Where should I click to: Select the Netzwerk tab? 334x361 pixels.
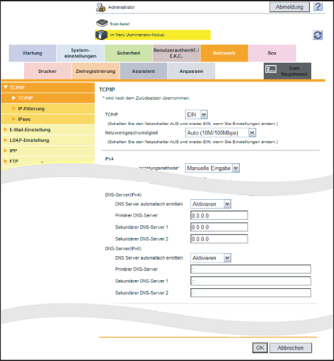[224, 53]
